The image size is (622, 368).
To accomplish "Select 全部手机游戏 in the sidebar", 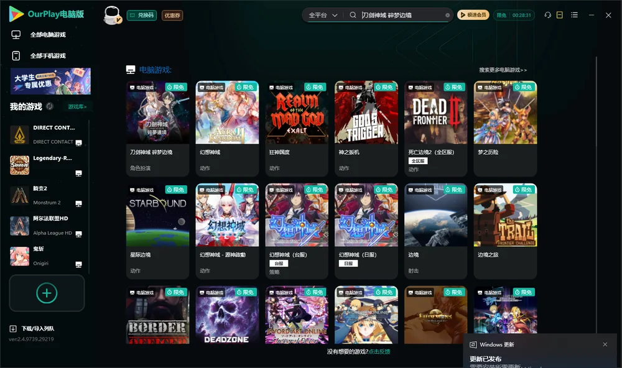I will click(x=48, y=56).
